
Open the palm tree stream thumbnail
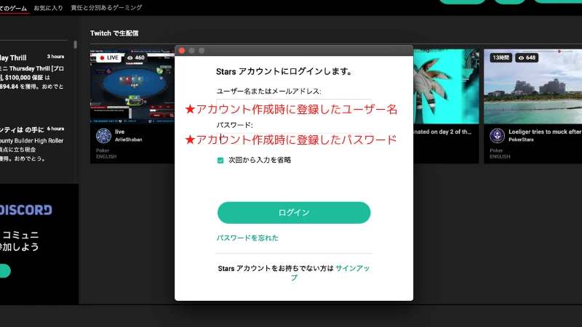445,86
